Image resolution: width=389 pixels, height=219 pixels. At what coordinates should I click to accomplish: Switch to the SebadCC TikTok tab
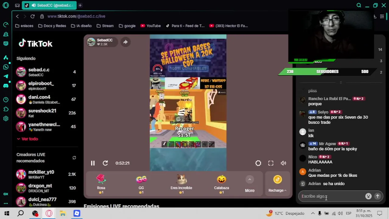pyautogui.click(x=49, y=5)
